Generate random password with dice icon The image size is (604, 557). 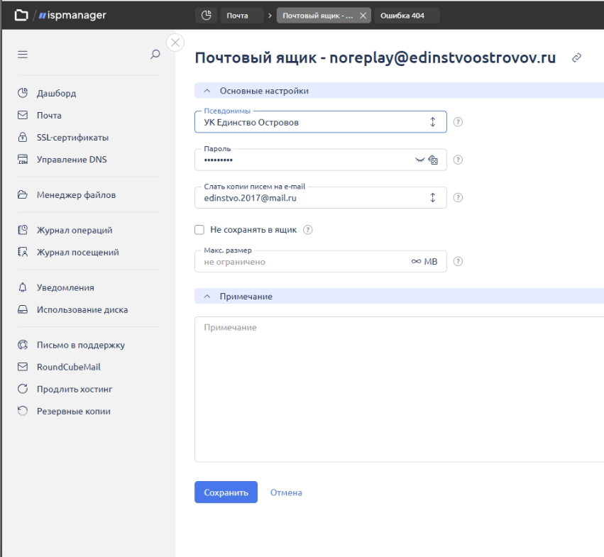(x=433, y=160)
